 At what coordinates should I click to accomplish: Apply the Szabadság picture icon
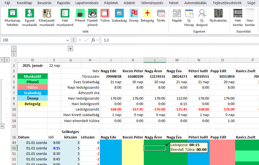click(119, 13)
